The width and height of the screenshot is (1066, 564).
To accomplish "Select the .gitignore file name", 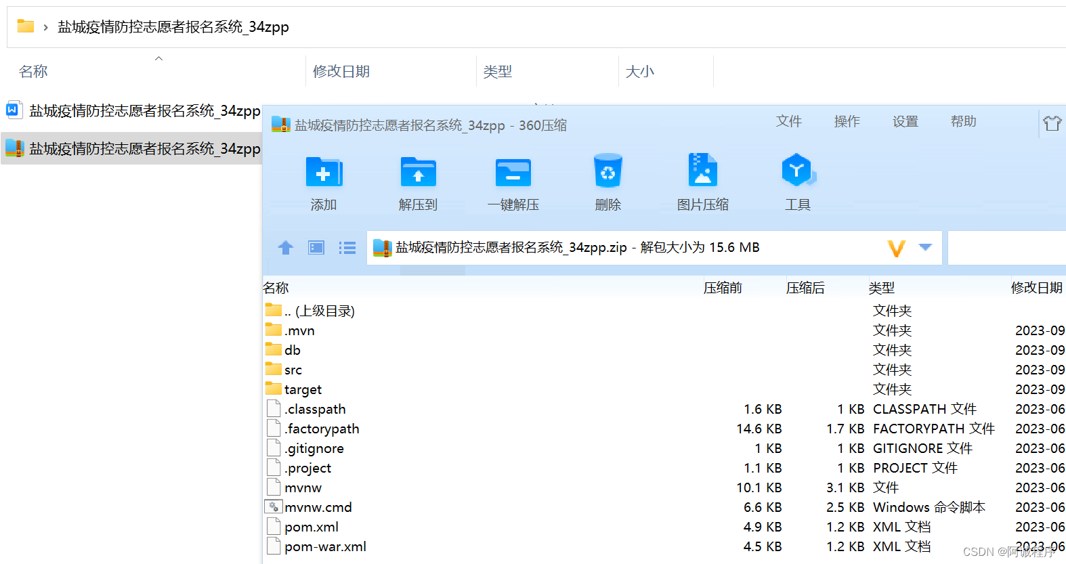I will point(314,448).
